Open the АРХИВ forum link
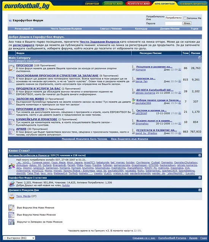Viewport: 209px width, 242px height. 21,129
